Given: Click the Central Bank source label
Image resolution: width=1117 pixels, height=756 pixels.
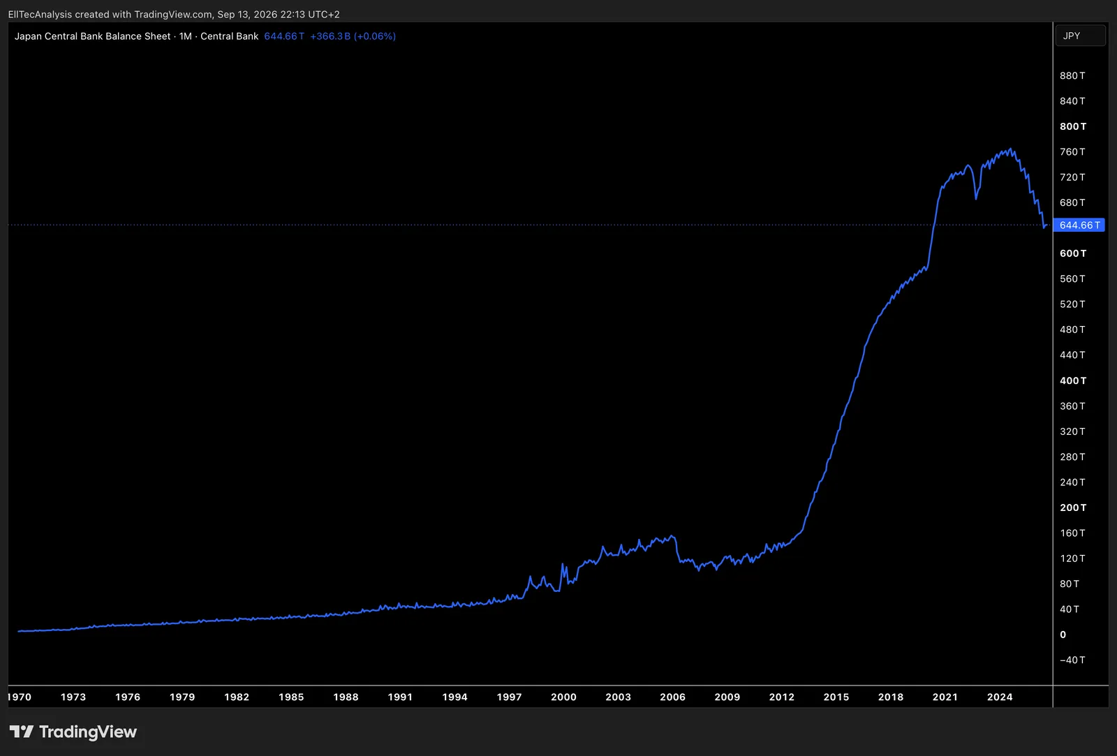Looking at the screenshot, I should (x=229, y=36).
